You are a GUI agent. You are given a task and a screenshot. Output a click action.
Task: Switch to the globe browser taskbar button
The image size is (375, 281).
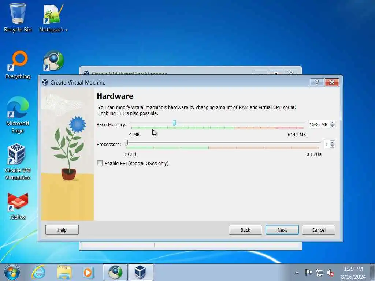coord(115,272)
